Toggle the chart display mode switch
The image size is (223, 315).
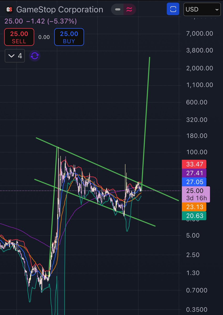pos(123,9)
